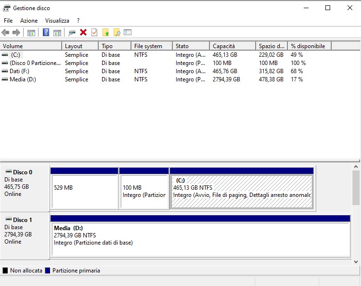This screenshot has height=286, width=361.
Task: Click the disk pane vertical scrollbar thumb
Action: click(x=356, y=188)
